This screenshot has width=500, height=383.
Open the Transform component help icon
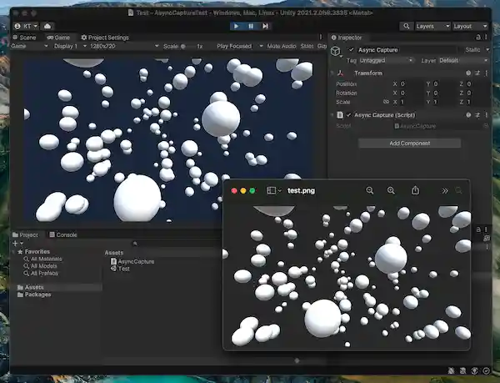[x=468, y=73]
